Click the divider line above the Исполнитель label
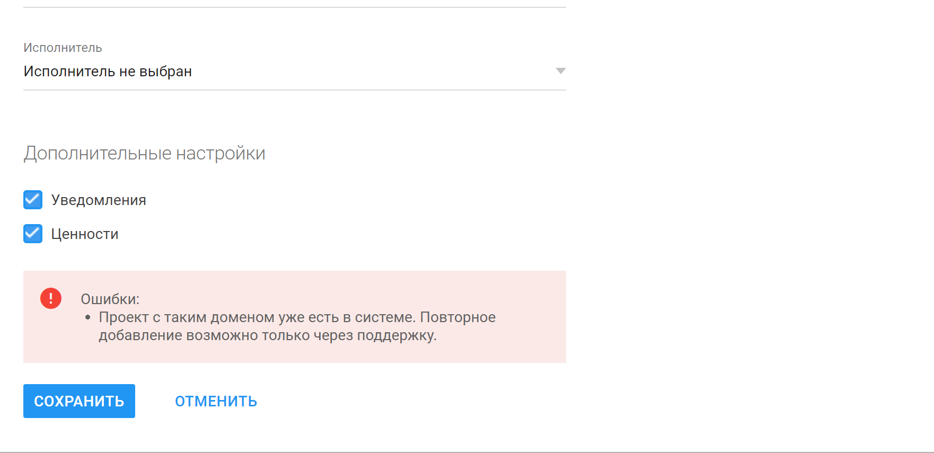This screenshot has height=453, width=934. (295, 7)
